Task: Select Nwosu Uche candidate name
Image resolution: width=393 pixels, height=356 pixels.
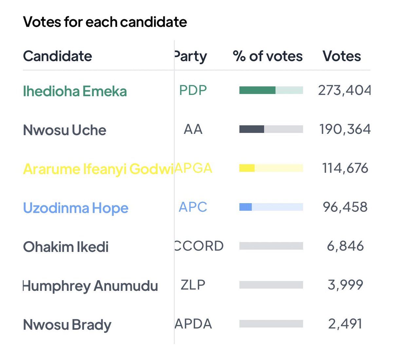Action: 65,130
